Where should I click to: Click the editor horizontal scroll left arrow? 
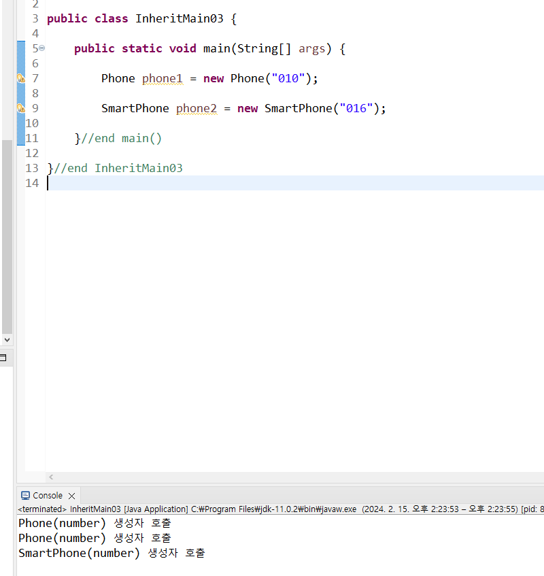(x=51, y=477)
